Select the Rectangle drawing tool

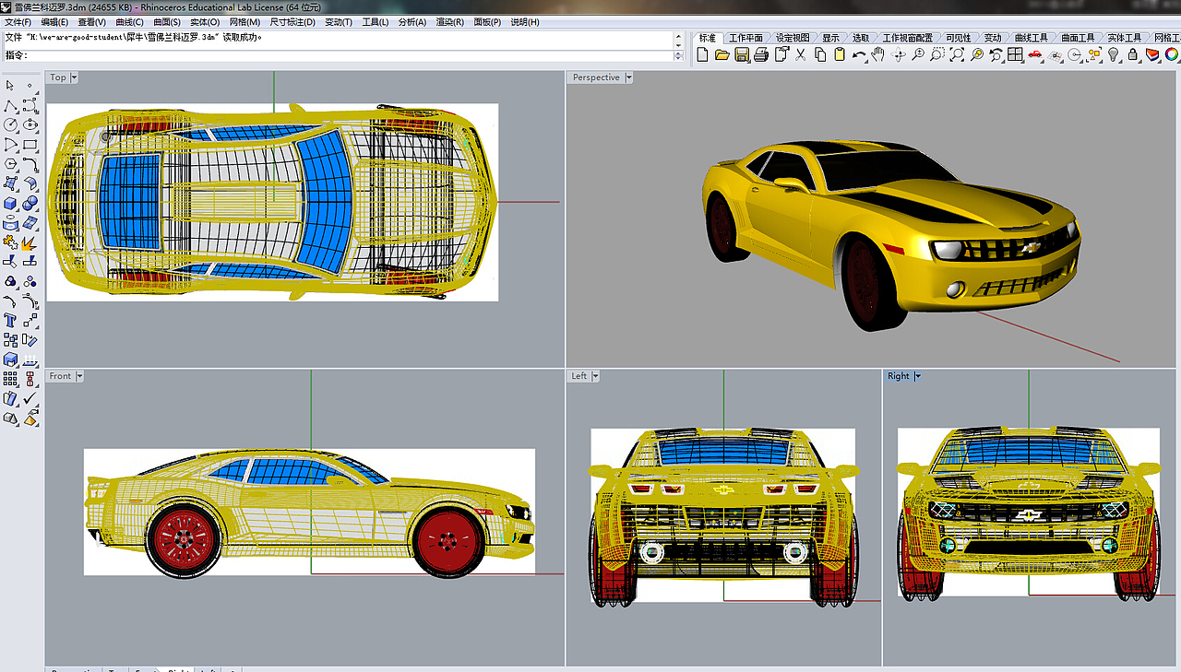click(x=30, y=145)
